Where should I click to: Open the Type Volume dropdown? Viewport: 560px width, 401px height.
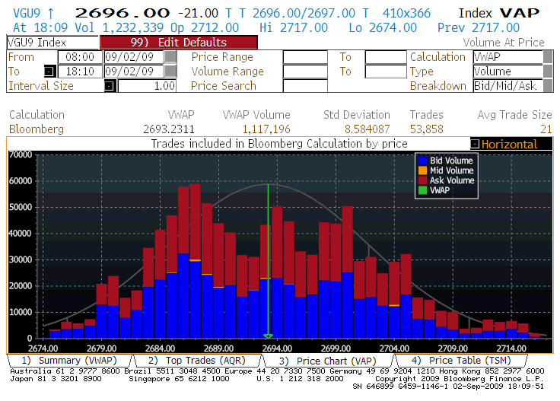548,72
